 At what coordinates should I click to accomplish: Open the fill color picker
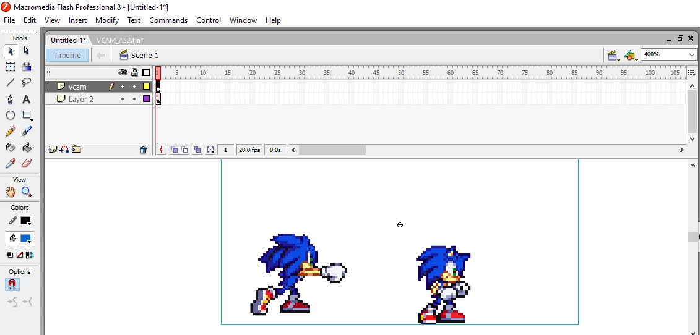(x=26, y=239)
